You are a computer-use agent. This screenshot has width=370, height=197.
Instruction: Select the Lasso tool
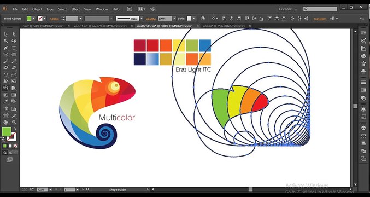click(x=14, y=41)
